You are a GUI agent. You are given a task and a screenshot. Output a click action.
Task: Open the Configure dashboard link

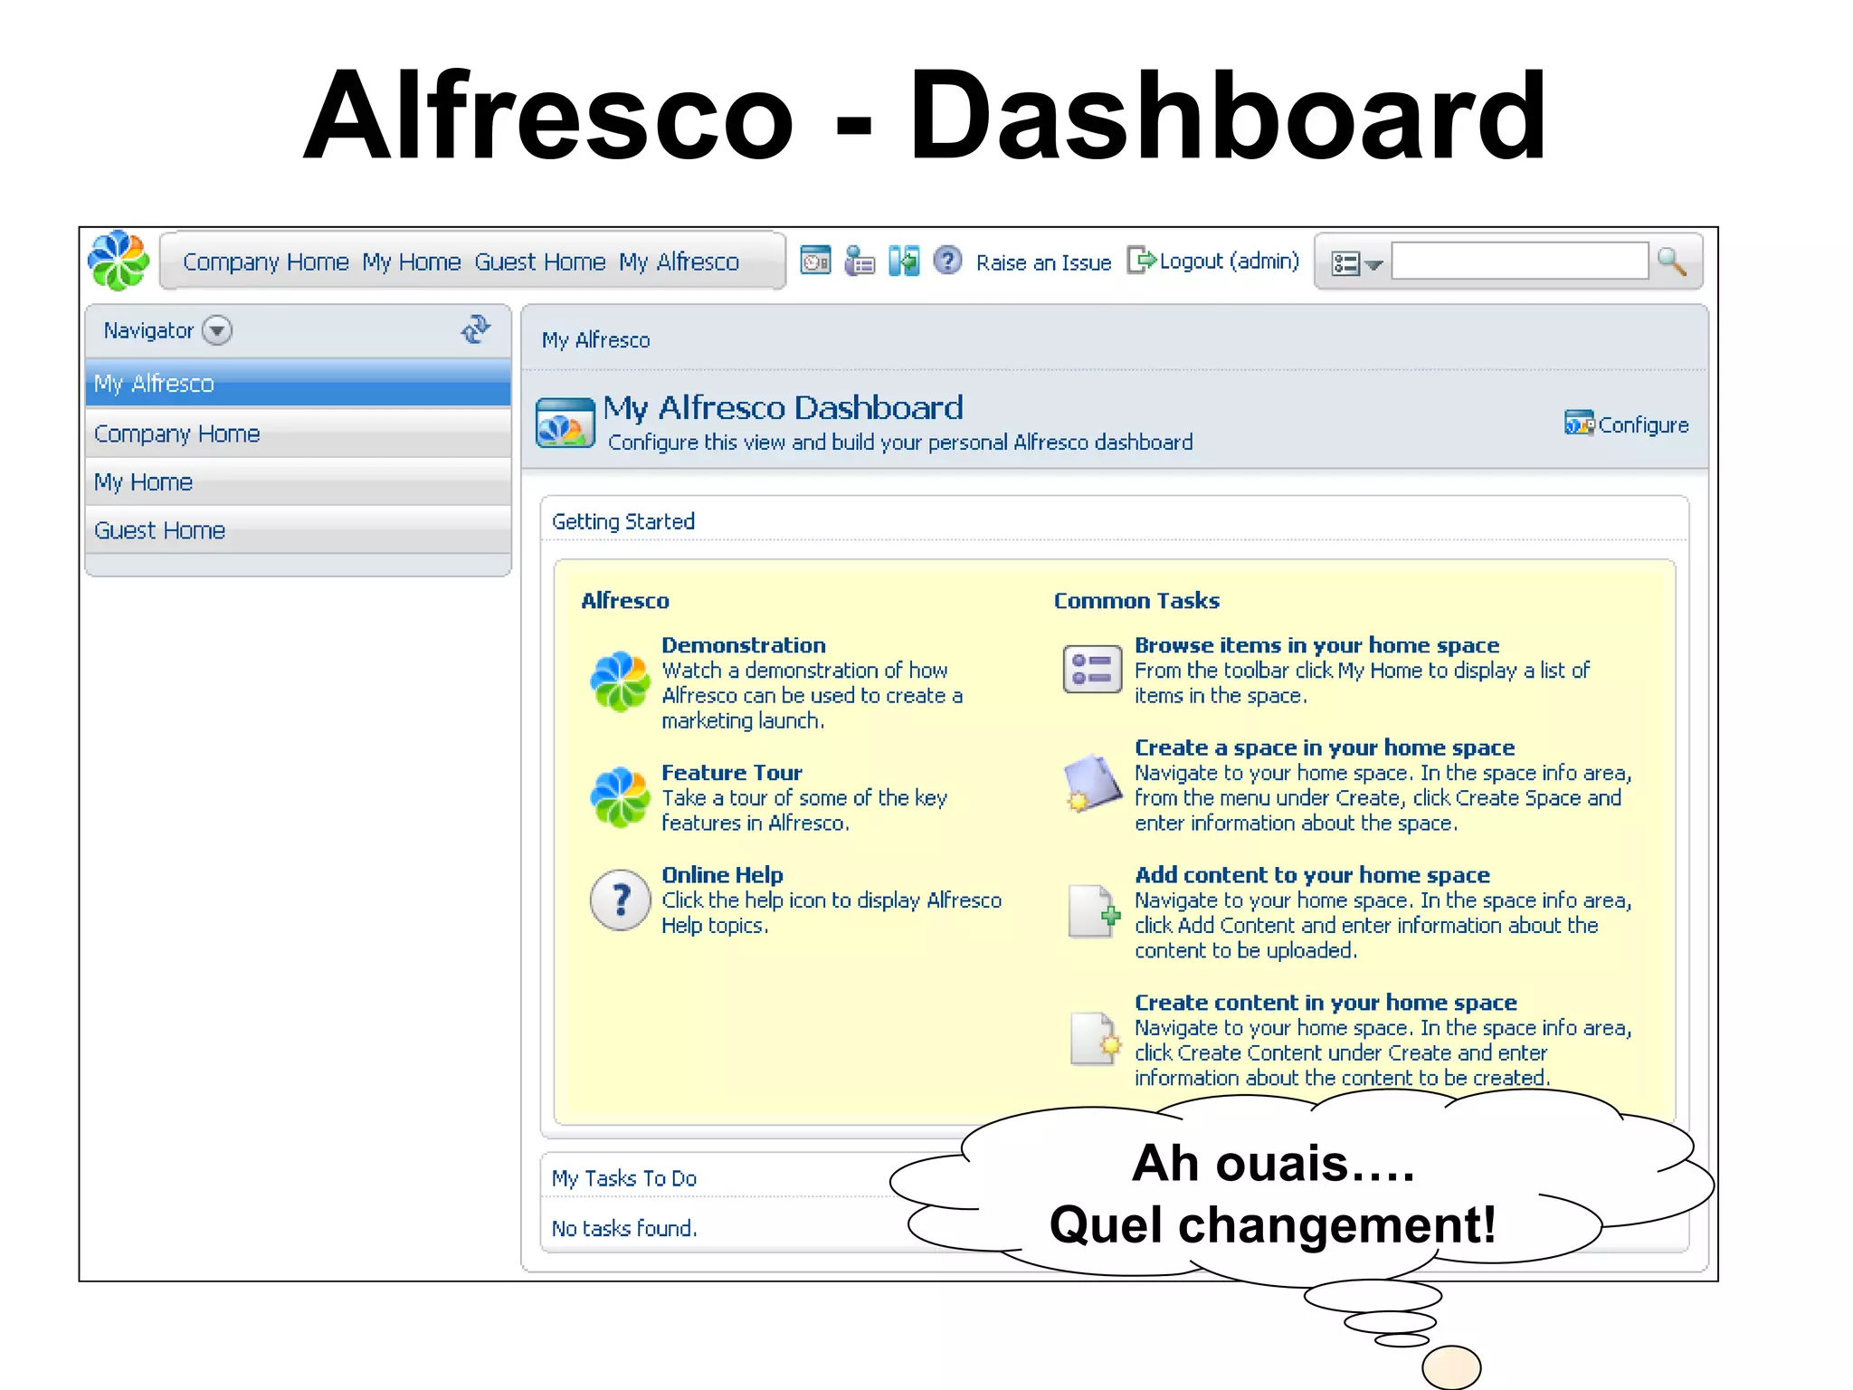[x=1643, y=425]
